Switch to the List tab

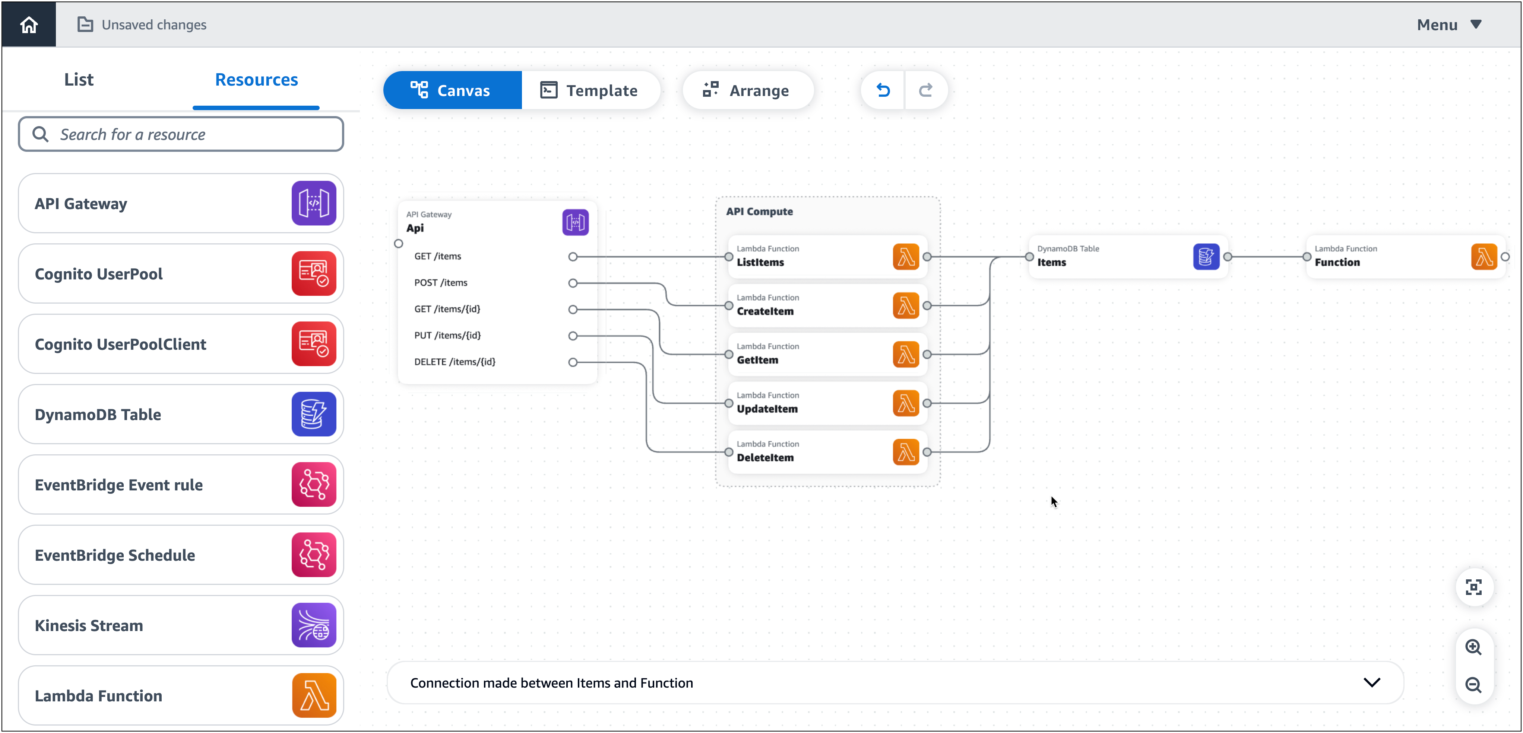pyautogui.click(x=78, y=79)
